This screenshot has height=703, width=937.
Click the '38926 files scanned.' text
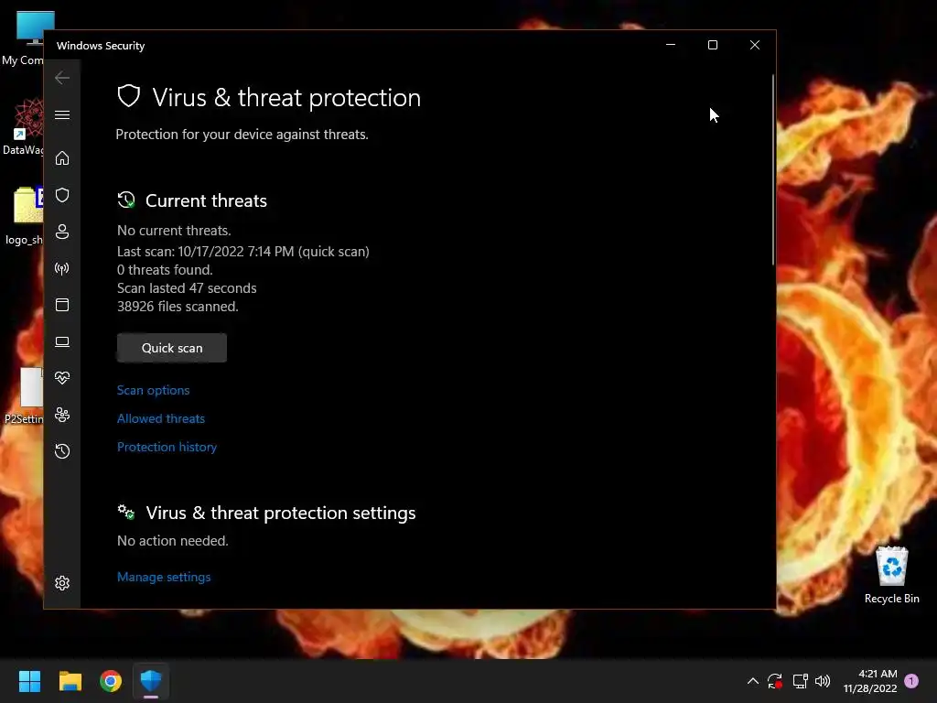click(178, 307)
